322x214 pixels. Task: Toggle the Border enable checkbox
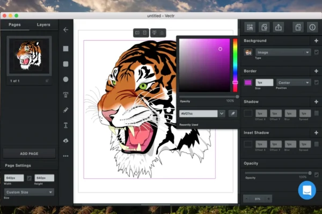click(x=317, y=82)
